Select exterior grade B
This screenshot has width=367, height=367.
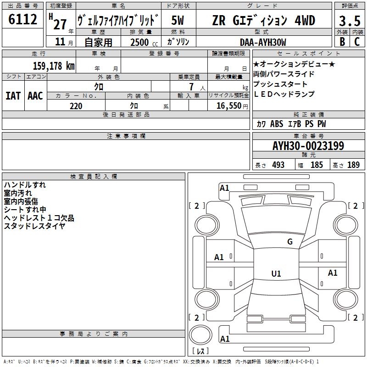click(x=342, y=42)
